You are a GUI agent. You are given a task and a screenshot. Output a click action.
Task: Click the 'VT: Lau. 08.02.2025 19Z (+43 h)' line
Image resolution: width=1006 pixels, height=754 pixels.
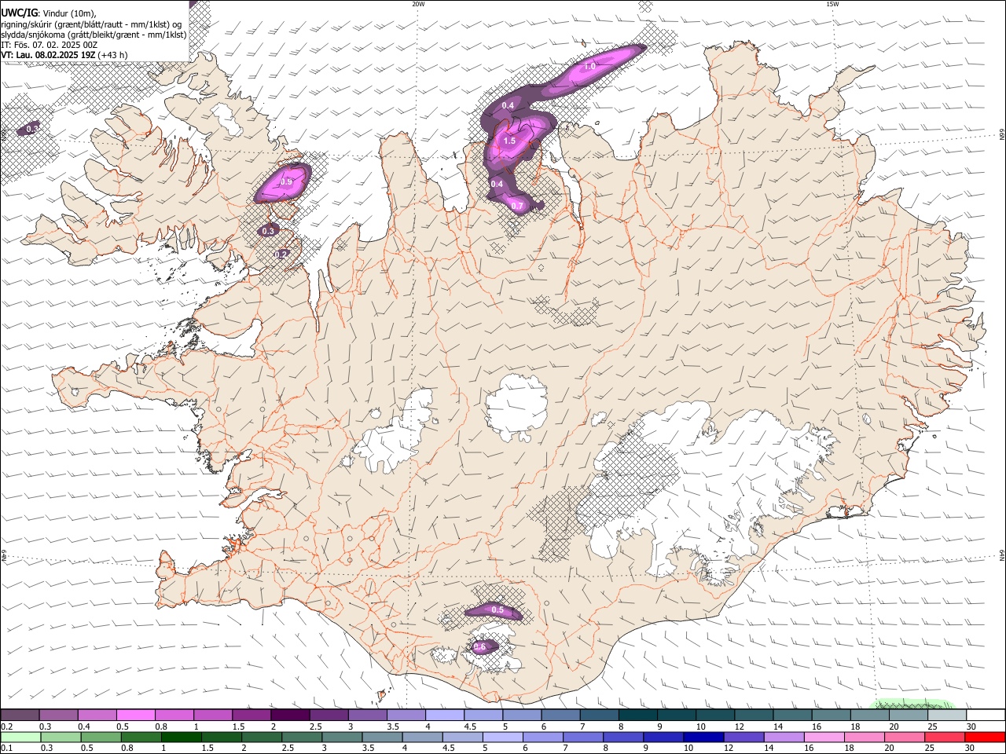point(64,55)
